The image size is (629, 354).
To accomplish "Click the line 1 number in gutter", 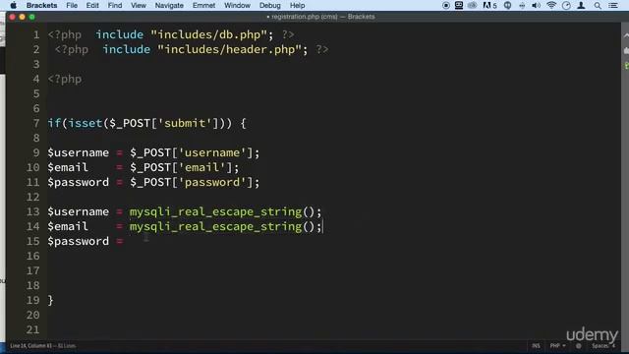I will 36,35.
